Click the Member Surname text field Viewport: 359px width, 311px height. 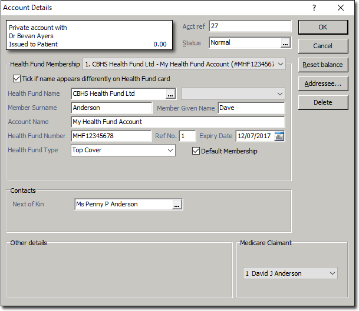pos(111,108)
